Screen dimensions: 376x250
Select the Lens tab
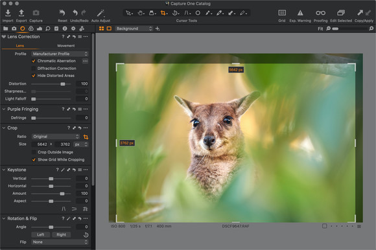pyautogui.click(x=20, y=45)
